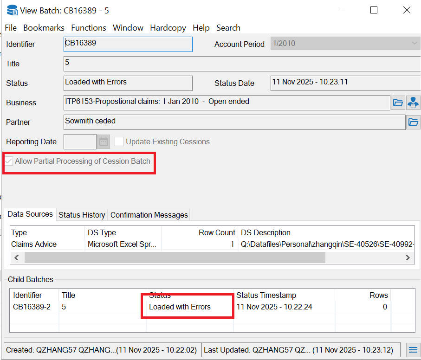Click into the Identifier field CB16389
The height and width of the screenshot is (360, 421).
click(x=128, y=44)
